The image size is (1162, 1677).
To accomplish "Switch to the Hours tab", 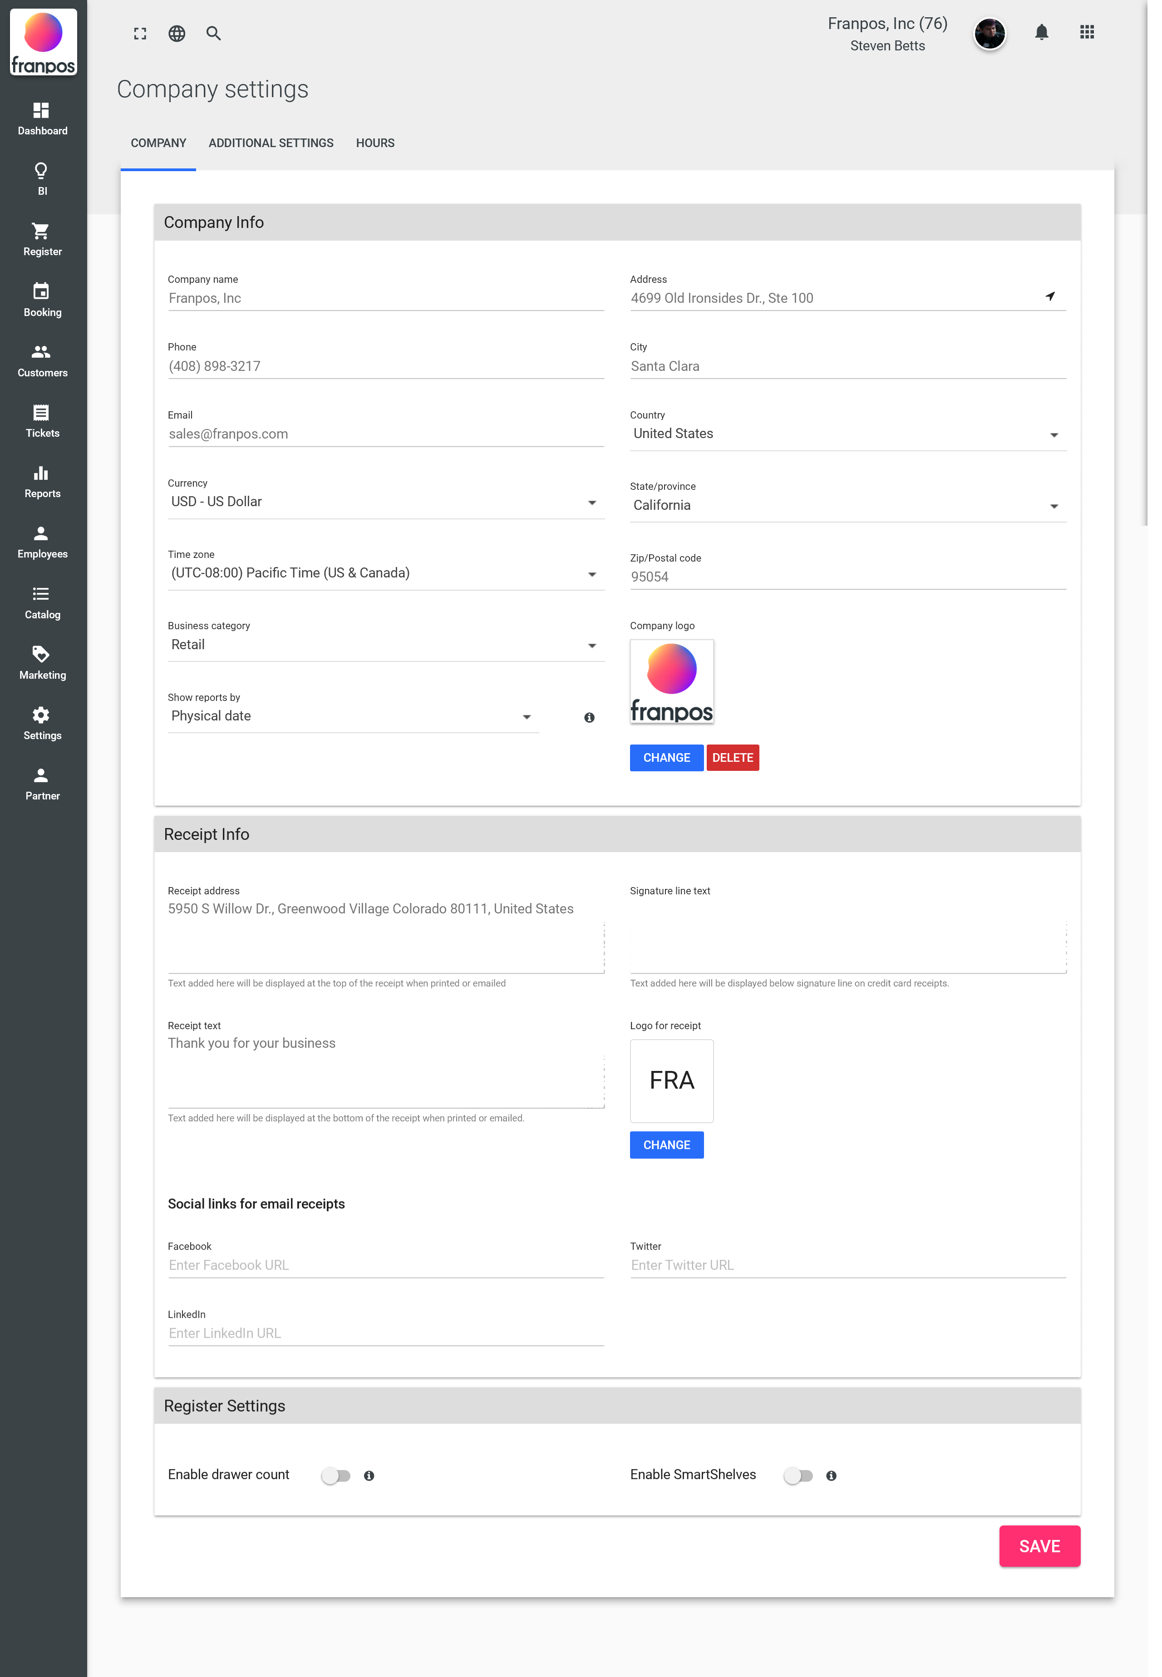I will click(375, 143).
